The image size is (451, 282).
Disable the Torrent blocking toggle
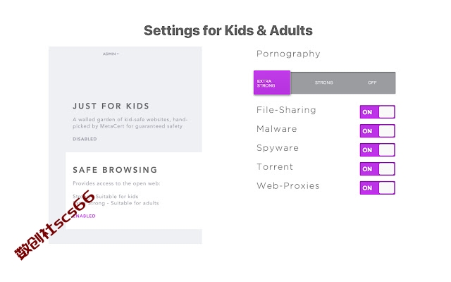[378, 169]
